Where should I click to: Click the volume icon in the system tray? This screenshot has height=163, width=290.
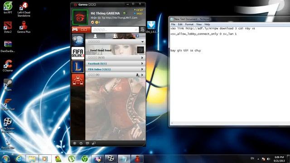[269, 159]
